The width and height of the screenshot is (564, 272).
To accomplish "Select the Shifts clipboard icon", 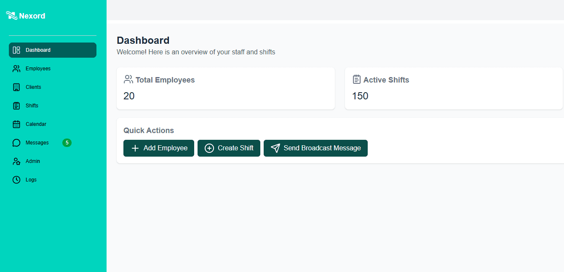I will [16, 105].
